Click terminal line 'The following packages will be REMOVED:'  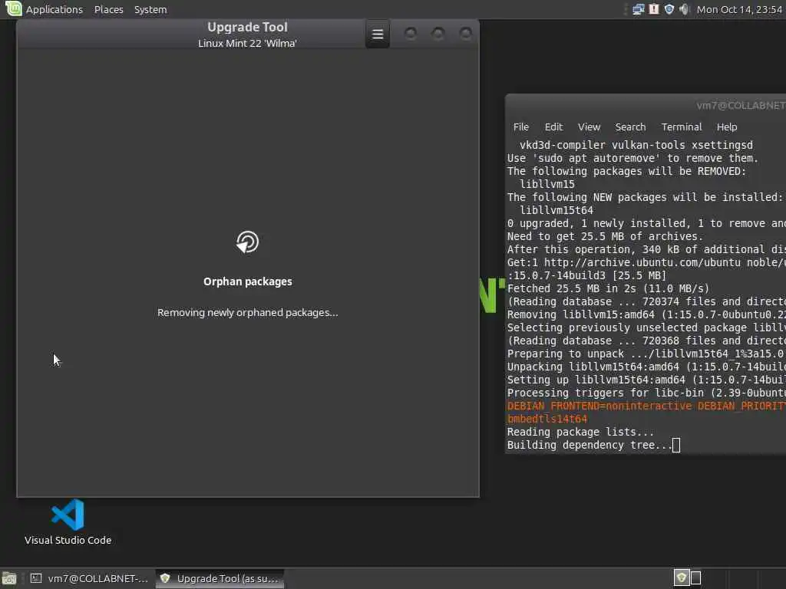click(x=626, y=171)
